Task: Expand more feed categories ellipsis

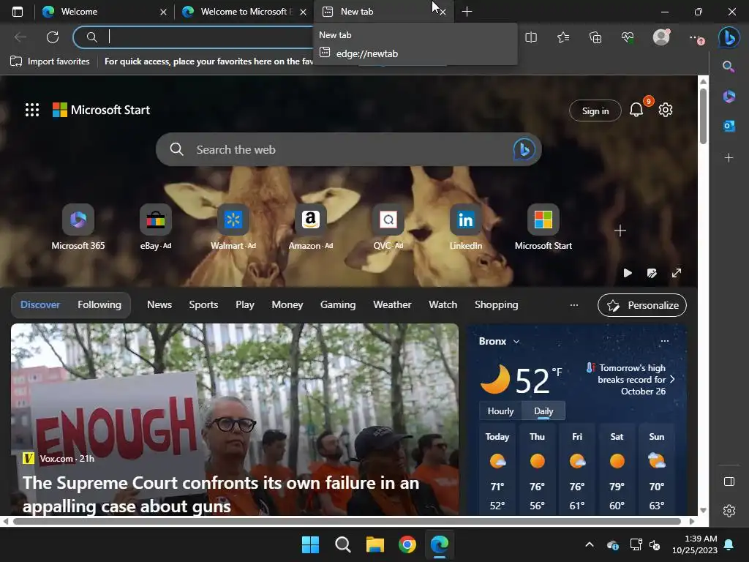Action: [x=574, y=305]
